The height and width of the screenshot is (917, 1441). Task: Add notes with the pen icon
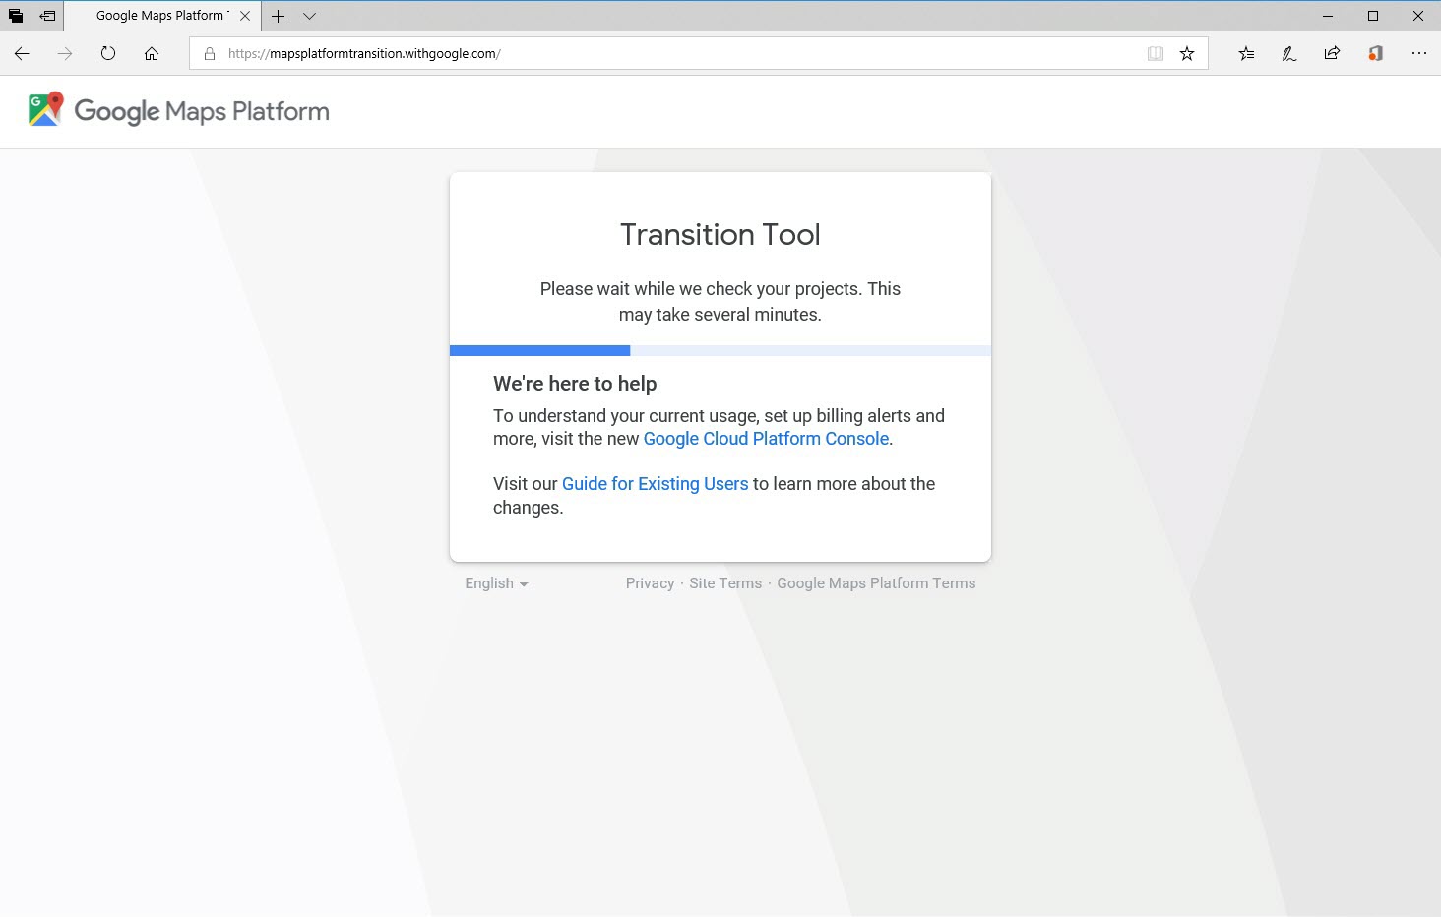1288,54
